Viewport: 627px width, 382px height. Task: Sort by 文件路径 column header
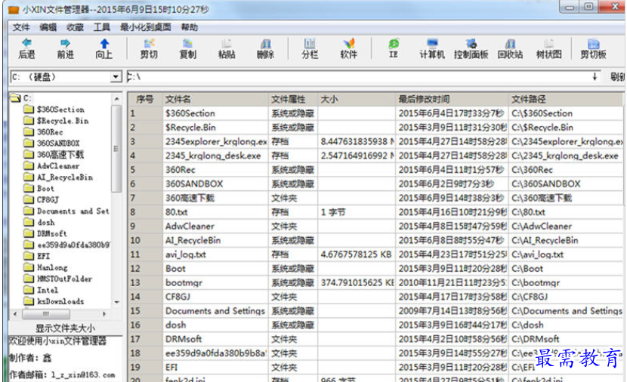click(x=566, y=99)
